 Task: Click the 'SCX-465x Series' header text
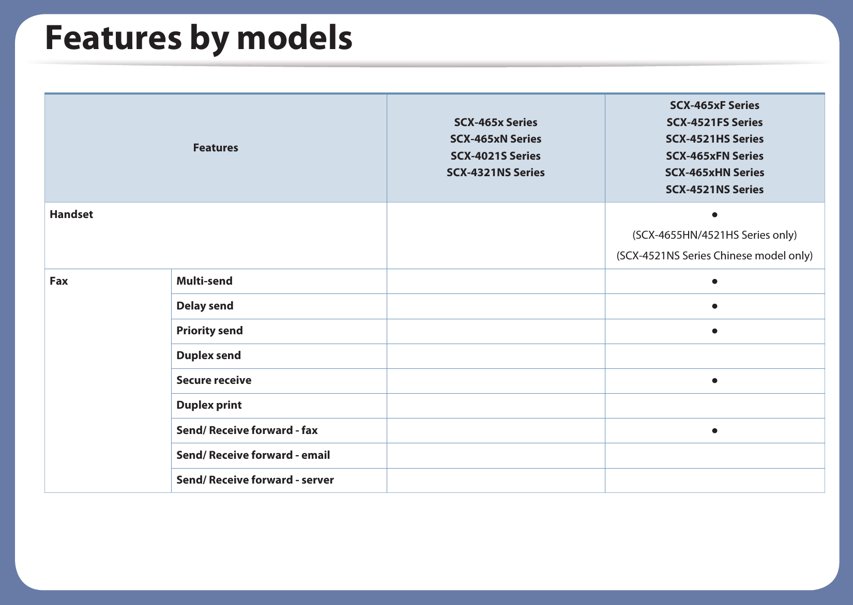click(495, 122)
